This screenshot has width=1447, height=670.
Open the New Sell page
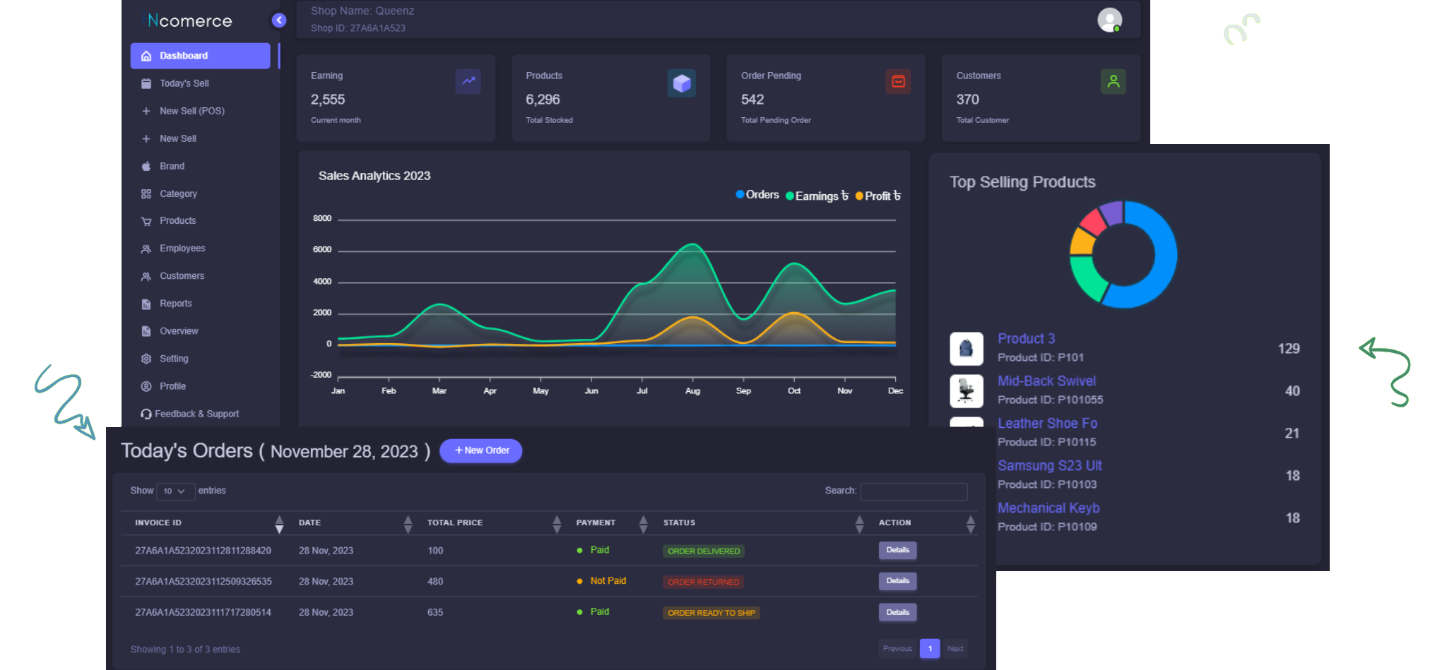tap(178, 138)
